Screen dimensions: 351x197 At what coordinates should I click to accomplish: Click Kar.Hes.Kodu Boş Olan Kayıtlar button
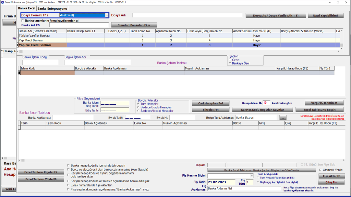tap(262, 110)
